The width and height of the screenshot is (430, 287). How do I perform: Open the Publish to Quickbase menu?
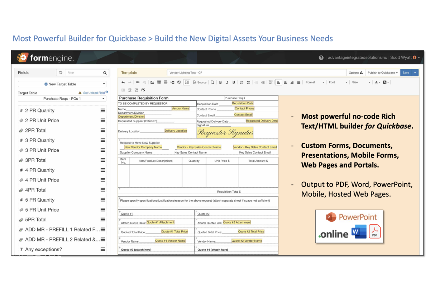pos(382,72)
